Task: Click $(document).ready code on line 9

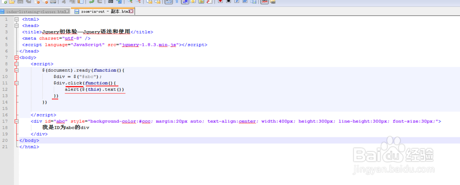Action: 84,71
